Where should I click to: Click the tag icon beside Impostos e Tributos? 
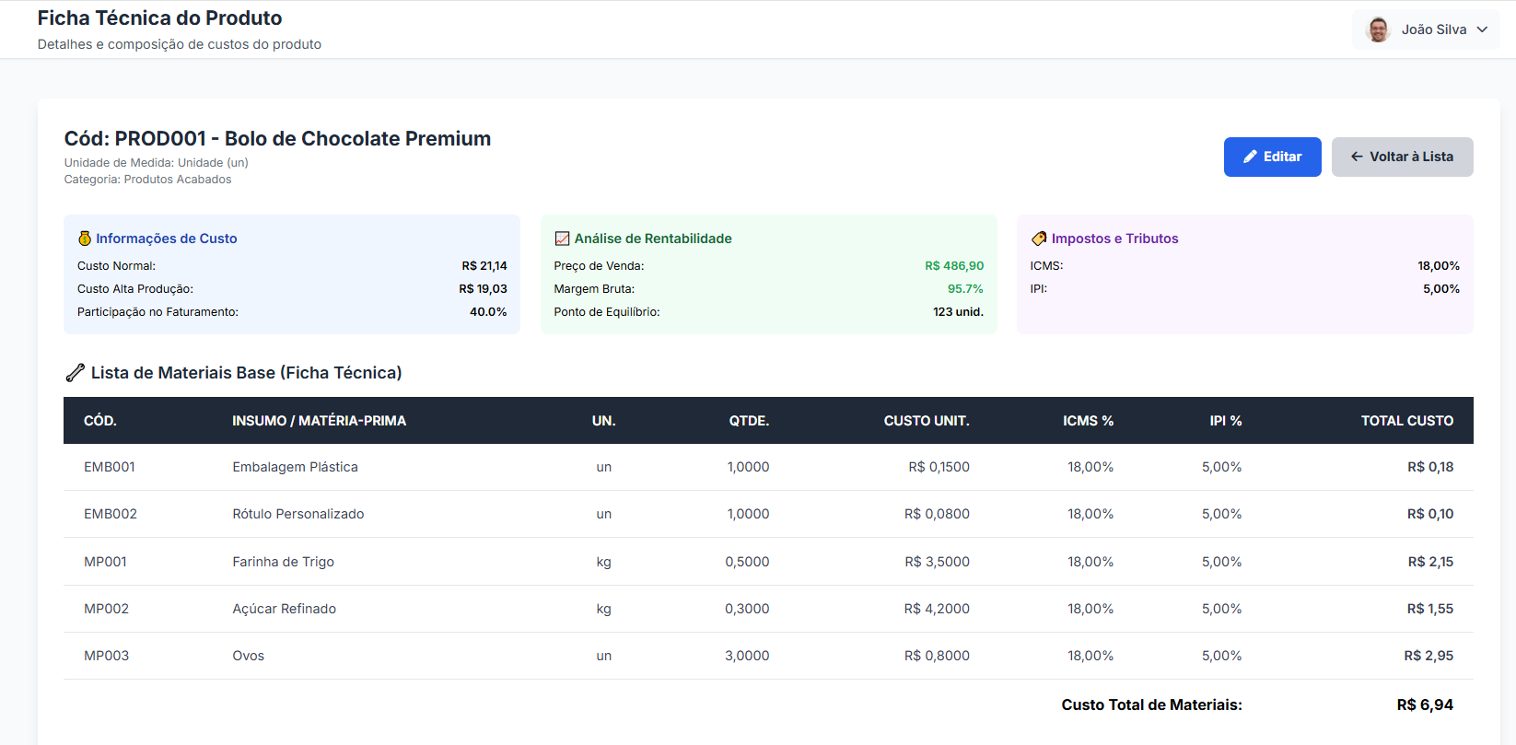1039,239
